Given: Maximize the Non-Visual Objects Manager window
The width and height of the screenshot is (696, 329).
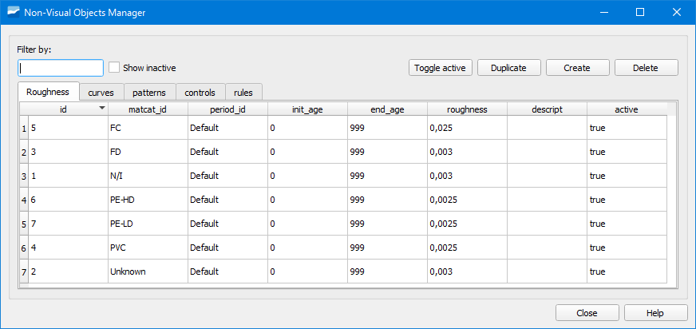Looking at the screenshot, I should click(x=639, y=13).
